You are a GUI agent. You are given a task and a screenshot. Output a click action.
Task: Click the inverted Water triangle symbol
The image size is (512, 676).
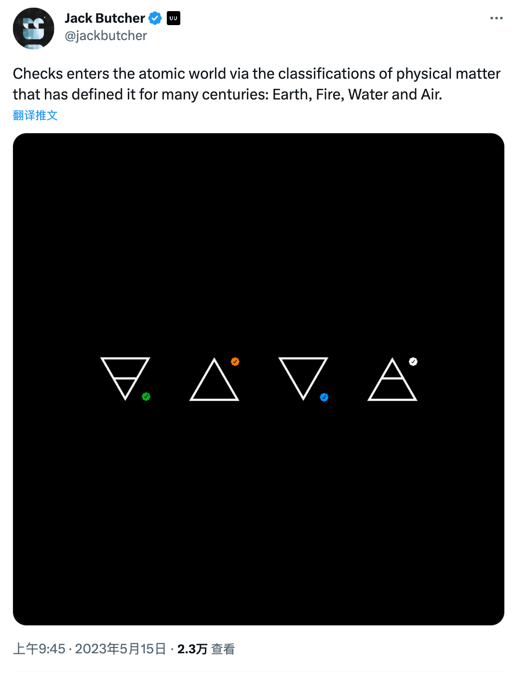pyautogui.click(x=303, y=379)
